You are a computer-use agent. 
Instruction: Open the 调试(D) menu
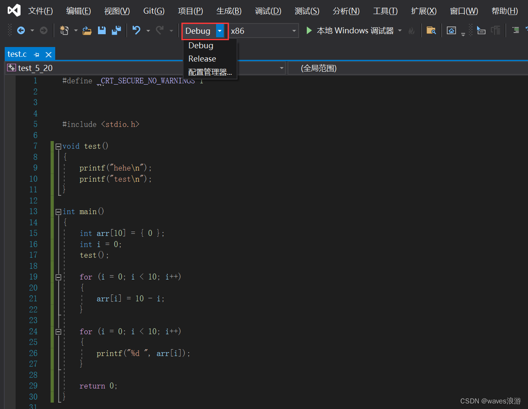(x=268, y=11)
